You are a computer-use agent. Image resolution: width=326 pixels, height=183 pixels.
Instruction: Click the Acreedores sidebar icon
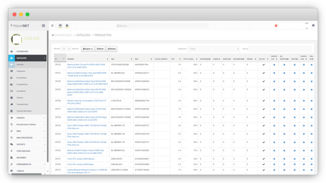pos(11,91)
